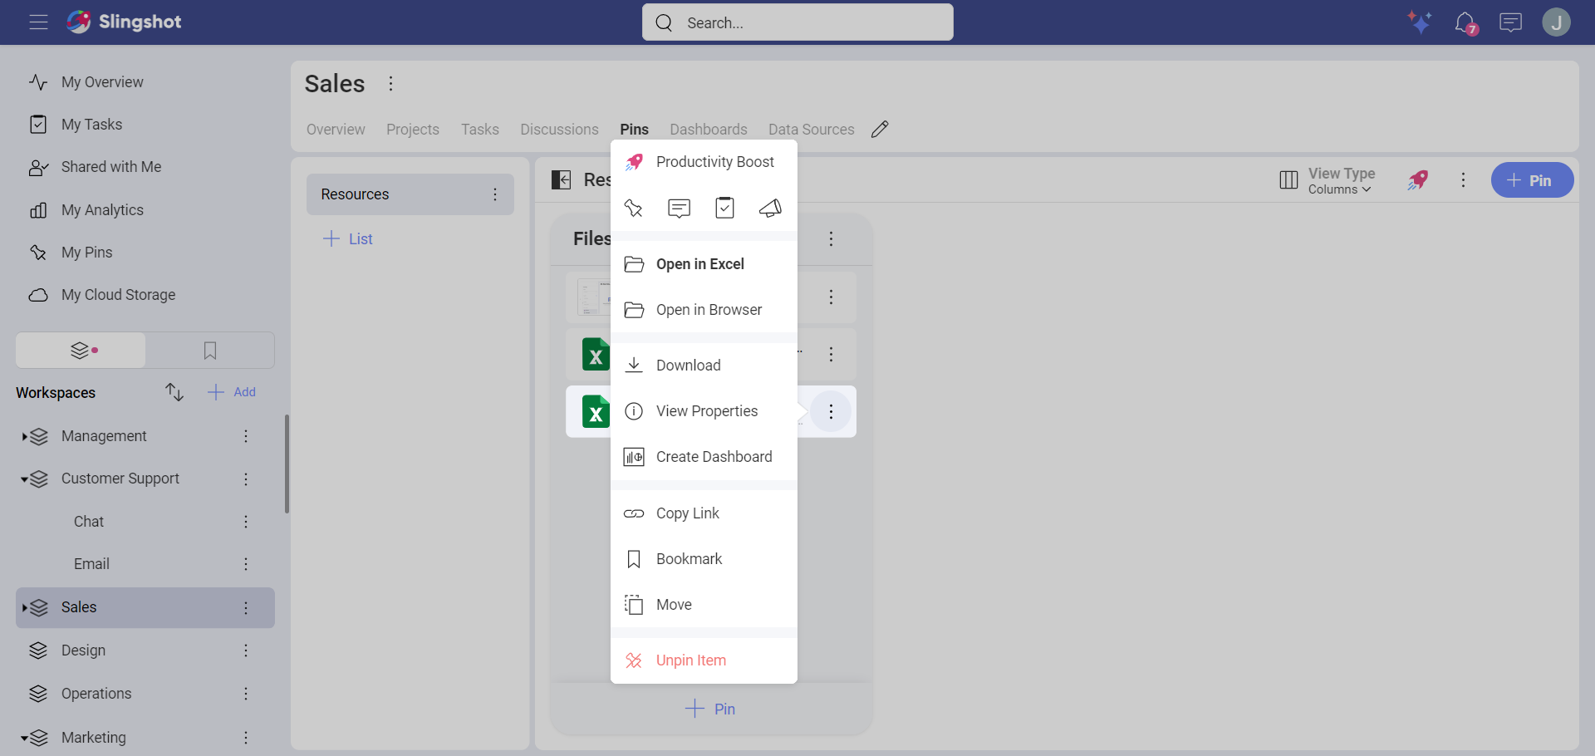This screenshot has width=1595, height=756.
Task: Expand the Sales workspace
Action: point(25,607)
